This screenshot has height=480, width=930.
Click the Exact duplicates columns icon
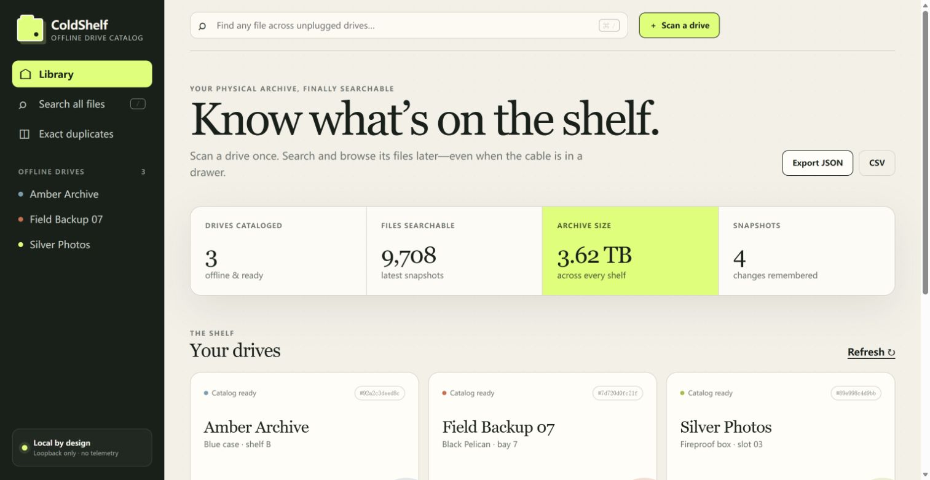click(25, 134)
